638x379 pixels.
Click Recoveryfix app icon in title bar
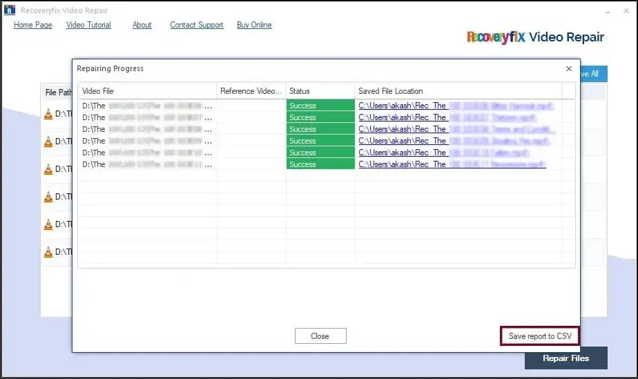[x=10, y=10]
